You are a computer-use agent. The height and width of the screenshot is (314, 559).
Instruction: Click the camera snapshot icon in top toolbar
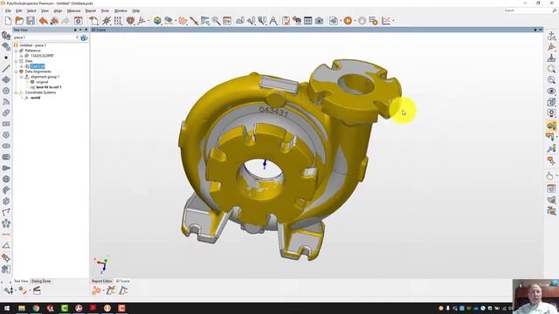tap(319, 21)
